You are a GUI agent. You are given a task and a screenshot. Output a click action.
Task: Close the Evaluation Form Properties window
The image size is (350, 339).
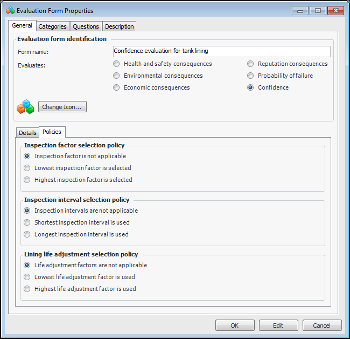(x=335, y=10)
